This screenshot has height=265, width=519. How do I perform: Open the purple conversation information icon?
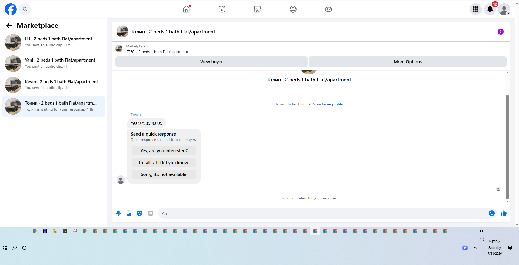point(501,32)
